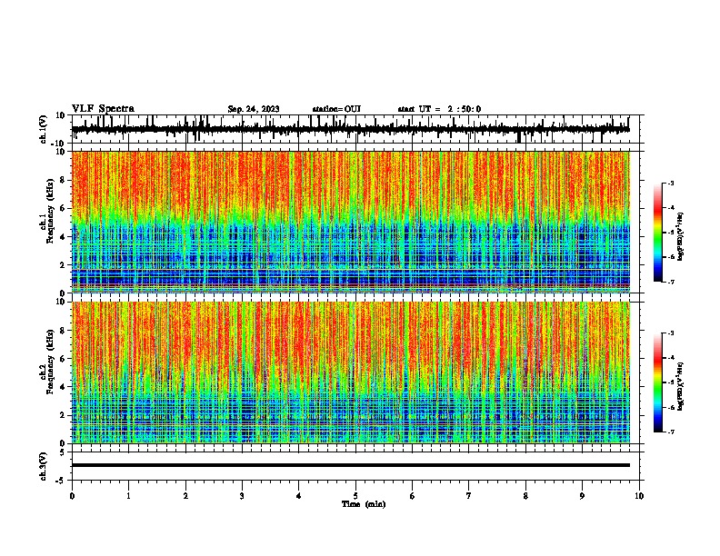Click the ch.2 spectrogram color scale bar
This screenshot has width=720, height=556.
pos(658,382)
